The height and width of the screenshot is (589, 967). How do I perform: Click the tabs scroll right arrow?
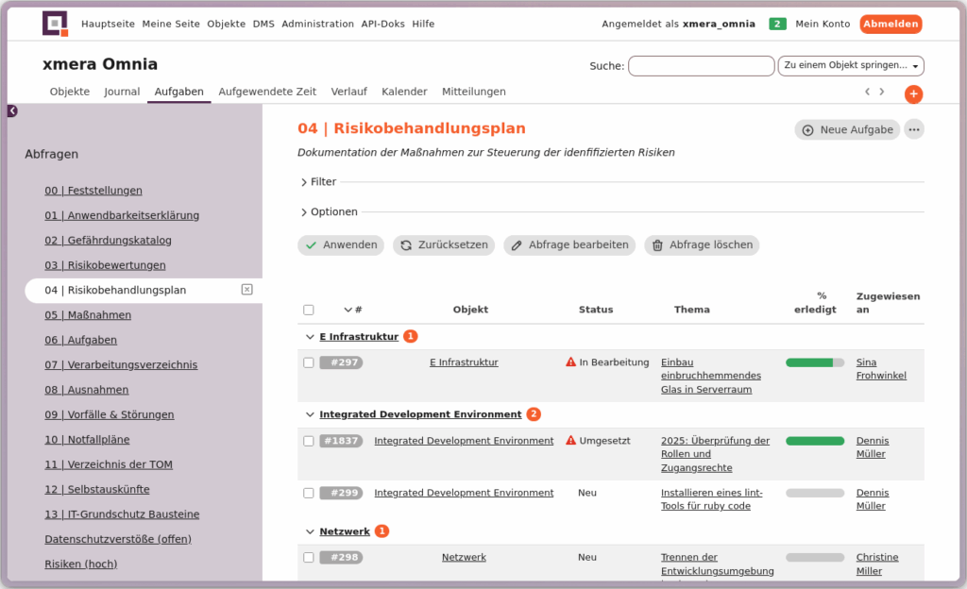point(882,92)
